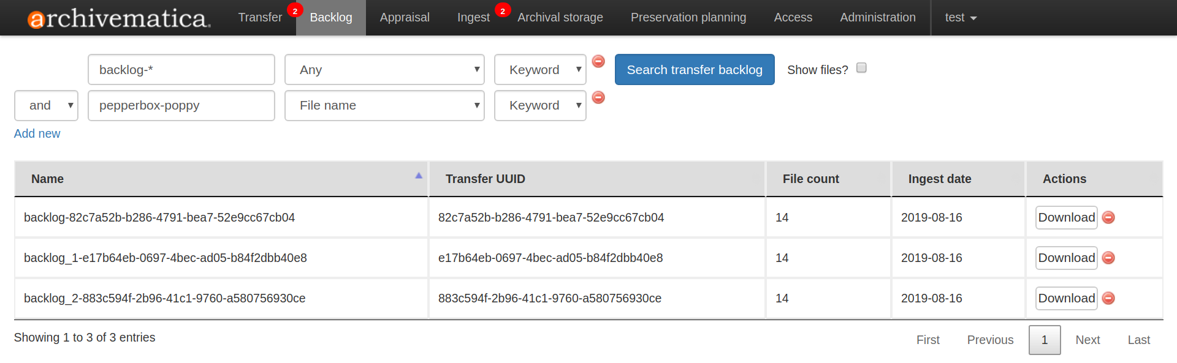Viewport: 1177px width, 363px height.
Task: Change the 'and' boolean operator dropdown
Action: [x=46, y=105]
